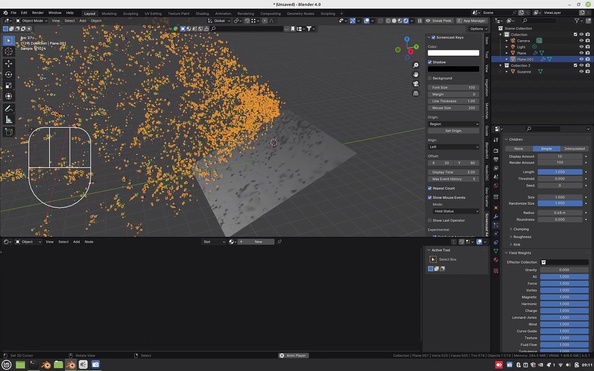Viewport: 594px width, 371px height.
Task: Open the viewport Add menu
Action: click(x=82, y=21)
